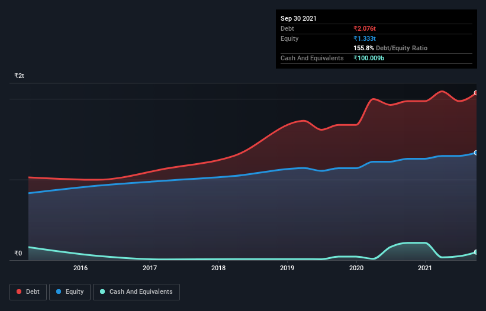Viewport: 486px width, 311px height.
Task: Click the 2020 axis label
Action: [x=356, y=268]
